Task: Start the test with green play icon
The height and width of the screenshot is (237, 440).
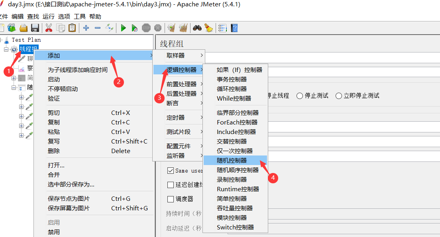Action: click(x=123, y=28)
